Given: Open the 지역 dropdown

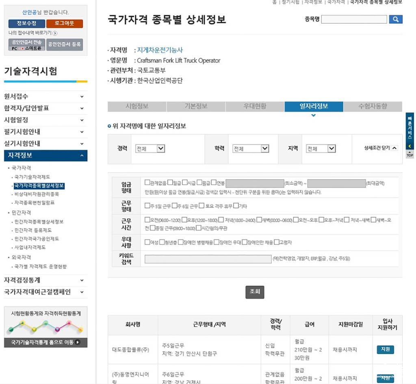Looking at the screenshot, I should pyautogui.click(x=321, y=149).
